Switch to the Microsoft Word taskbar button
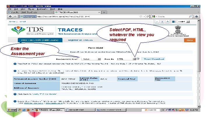This screenshot has width=210, height=118. tap(80, 110)
